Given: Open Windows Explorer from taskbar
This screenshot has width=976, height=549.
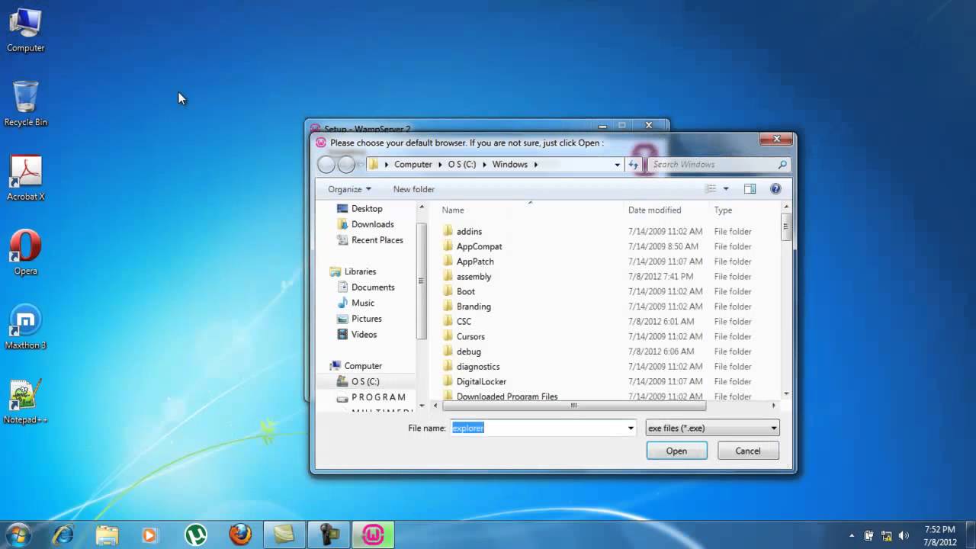Looking at the screenshot, I should [107, 535].
